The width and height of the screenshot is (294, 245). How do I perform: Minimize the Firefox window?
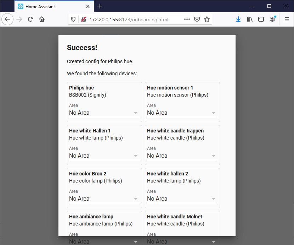pyautogui.click(x=253, y=6)
